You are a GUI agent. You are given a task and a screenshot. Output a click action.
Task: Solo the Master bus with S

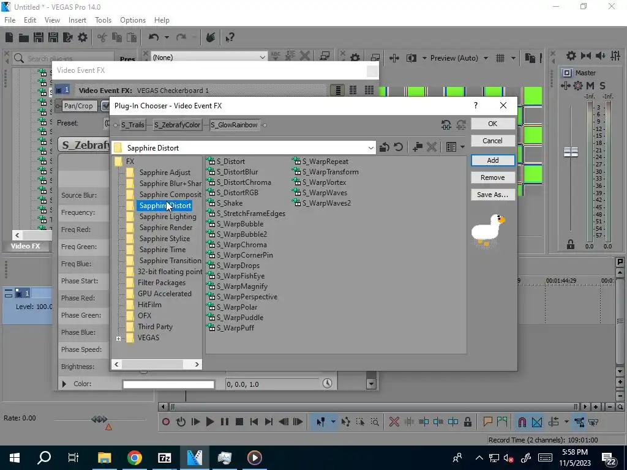coord(603,86)
